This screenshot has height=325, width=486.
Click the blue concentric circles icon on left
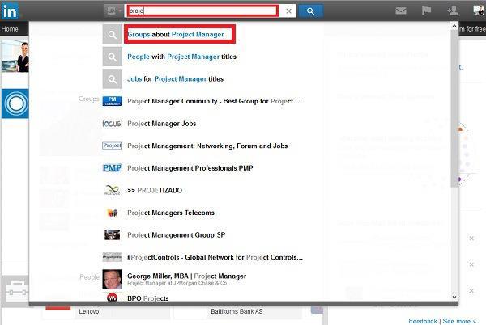(x=15, y=103)
